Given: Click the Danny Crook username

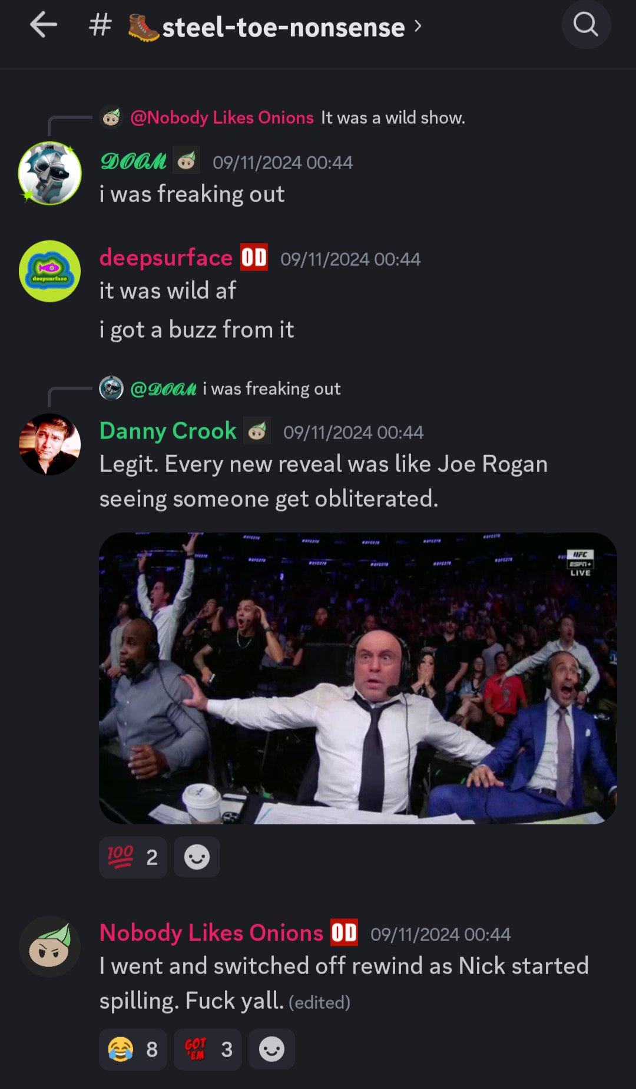Looking at the screenshot, I should (x=168, y=431).
